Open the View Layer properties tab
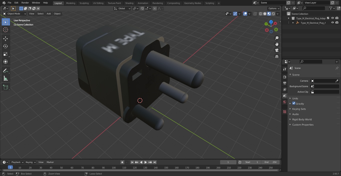The height and width of the screenshot is (176, 341). tap(285, 89)
